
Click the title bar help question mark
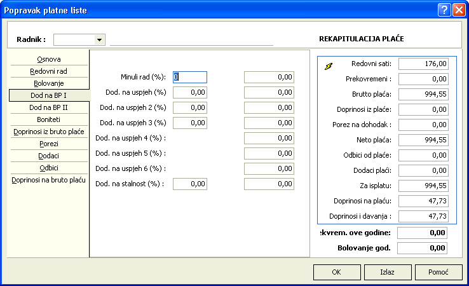pos(444,10)
